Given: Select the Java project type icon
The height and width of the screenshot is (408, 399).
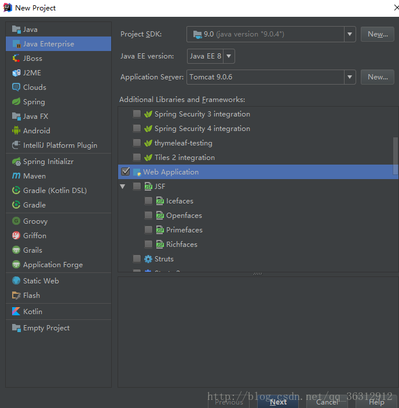Looking at the screenshot, I should click(x=16, y=30).
